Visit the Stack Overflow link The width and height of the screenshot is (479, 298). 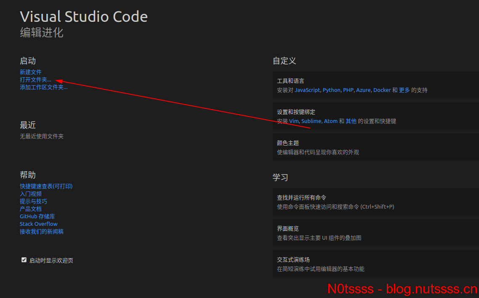coord(38,224)
